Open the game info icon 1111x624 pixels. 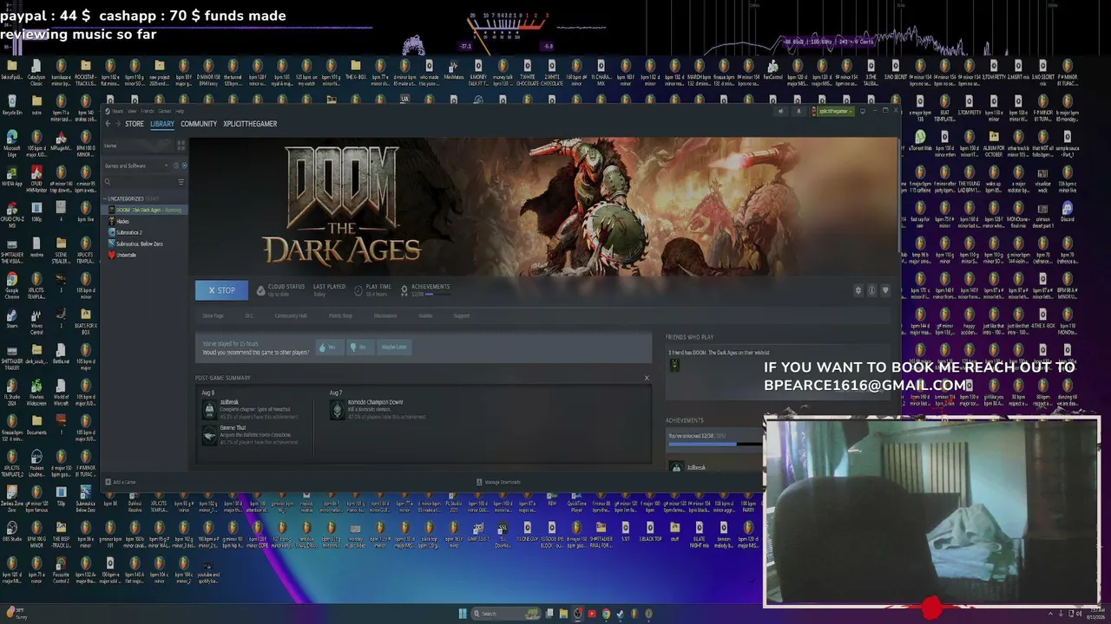[x=871, y=290]
